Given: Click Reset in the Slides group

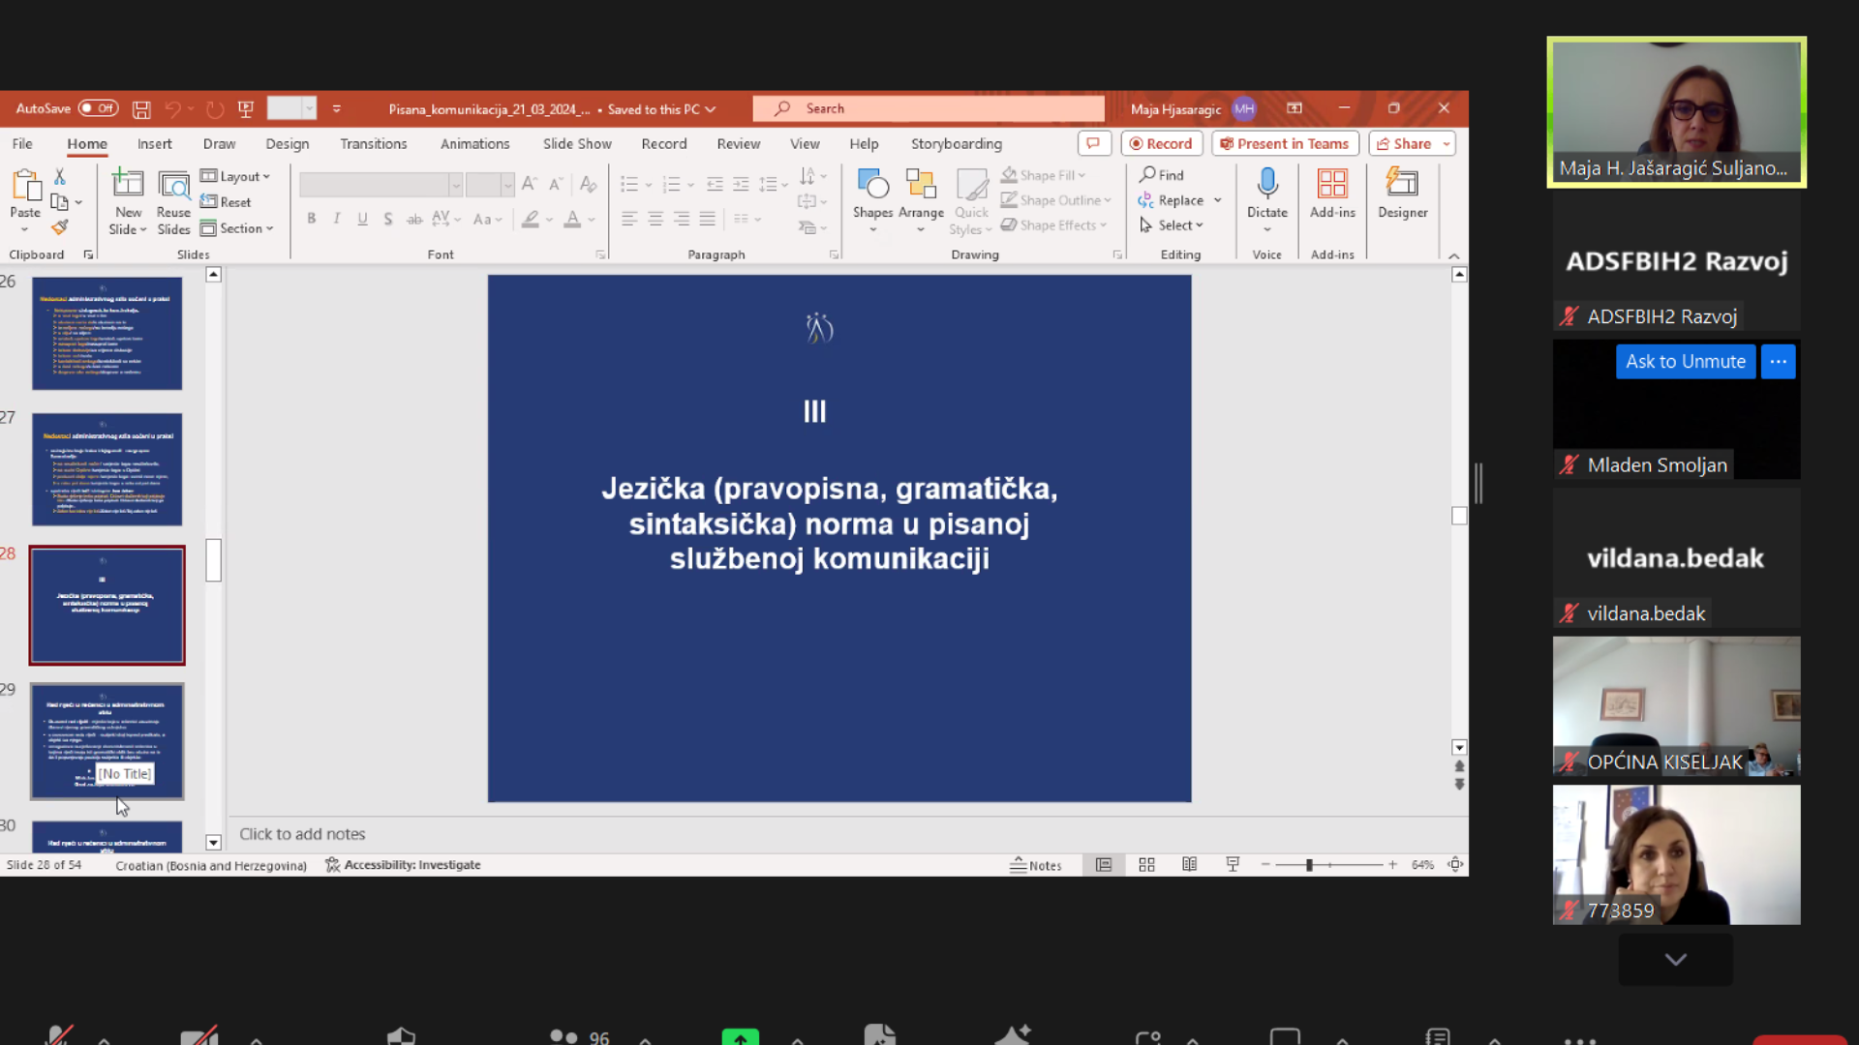Looking at the screenshot, I should 227,202.
